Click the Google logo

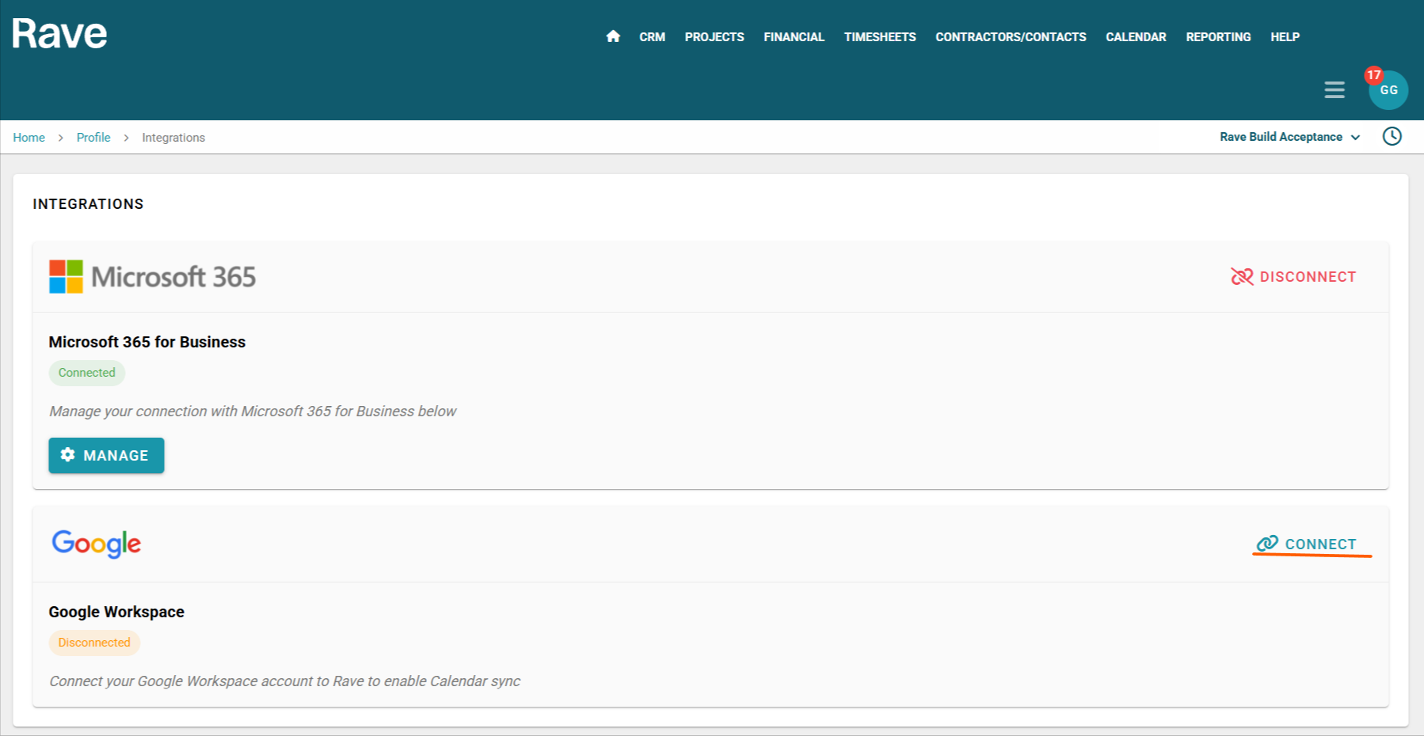point(97,544)
